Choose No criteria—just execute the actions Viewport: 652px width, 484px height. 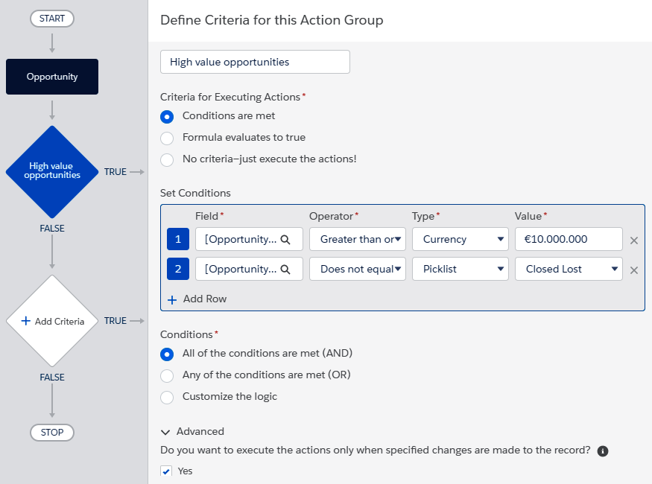pyautogui.click(x=167, y=160)
